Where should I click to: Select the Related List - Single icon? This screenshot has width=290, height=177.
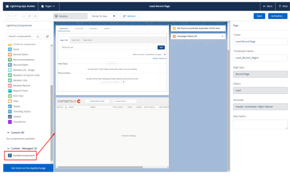pos(10,70)
